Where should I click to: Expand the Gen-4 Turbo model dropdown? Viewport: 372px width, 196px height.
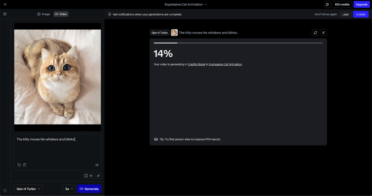(x=28, y=189)
